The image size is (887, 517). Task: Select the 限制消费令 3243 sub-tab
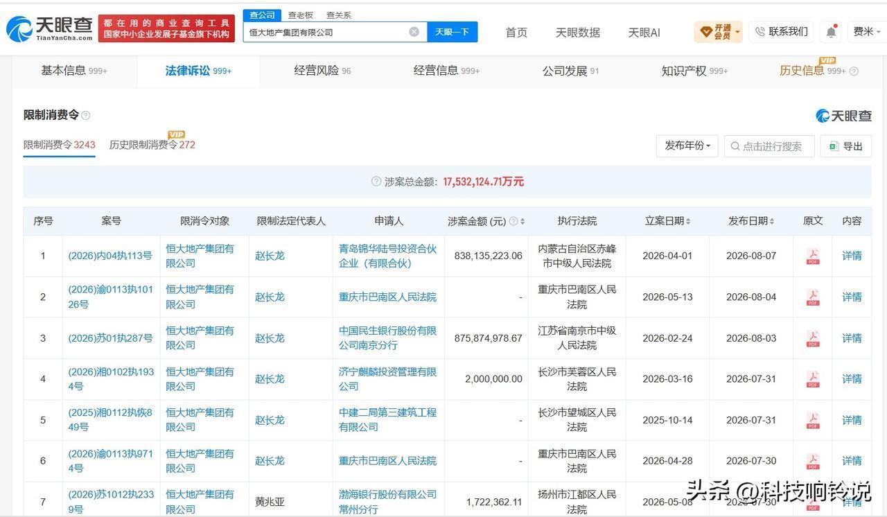pyautogui.click(x=59, y=145)
